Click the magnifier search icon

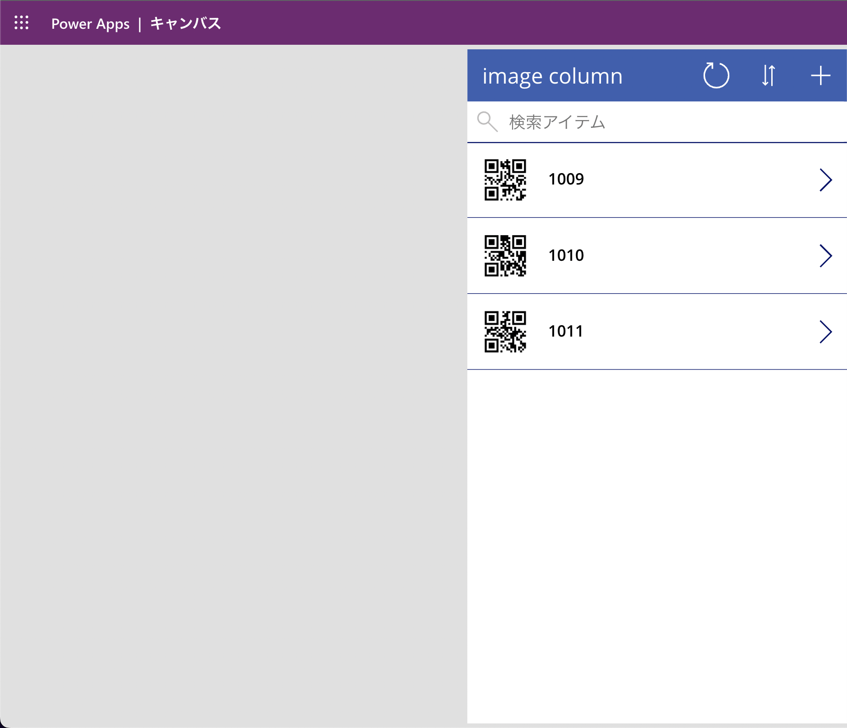click(x=487, y=121)
